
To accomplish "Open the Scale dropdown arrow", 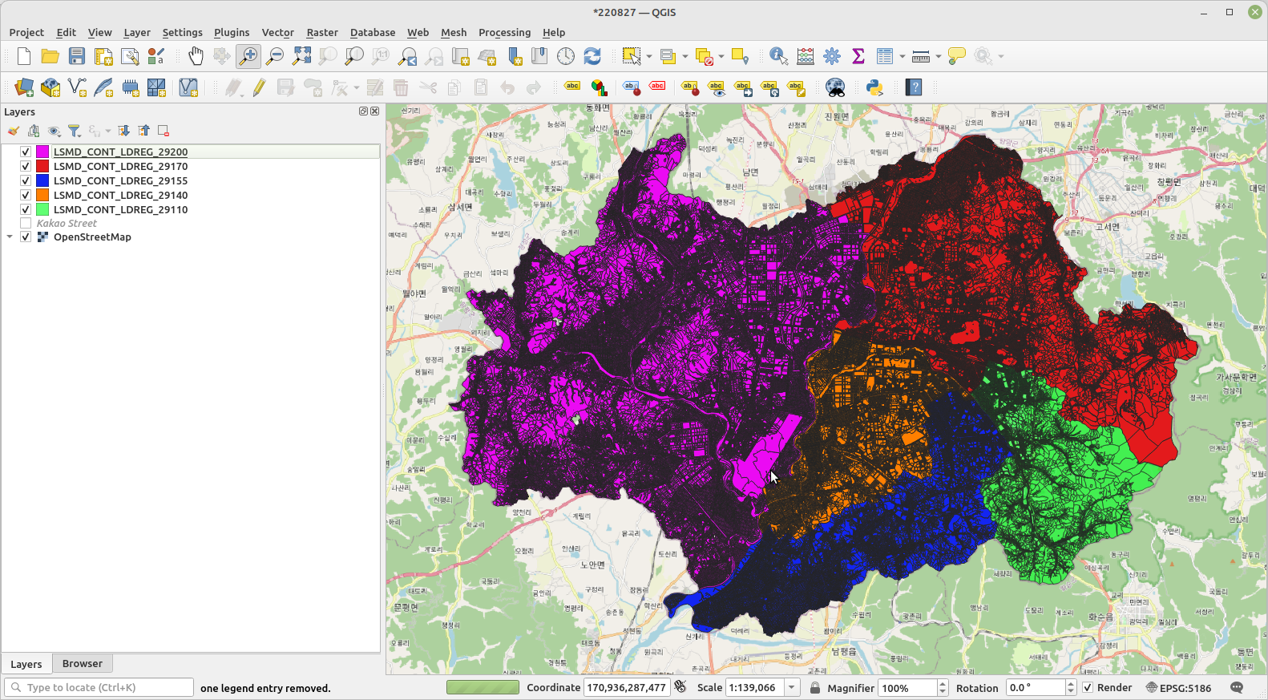I will pos(792,688).
